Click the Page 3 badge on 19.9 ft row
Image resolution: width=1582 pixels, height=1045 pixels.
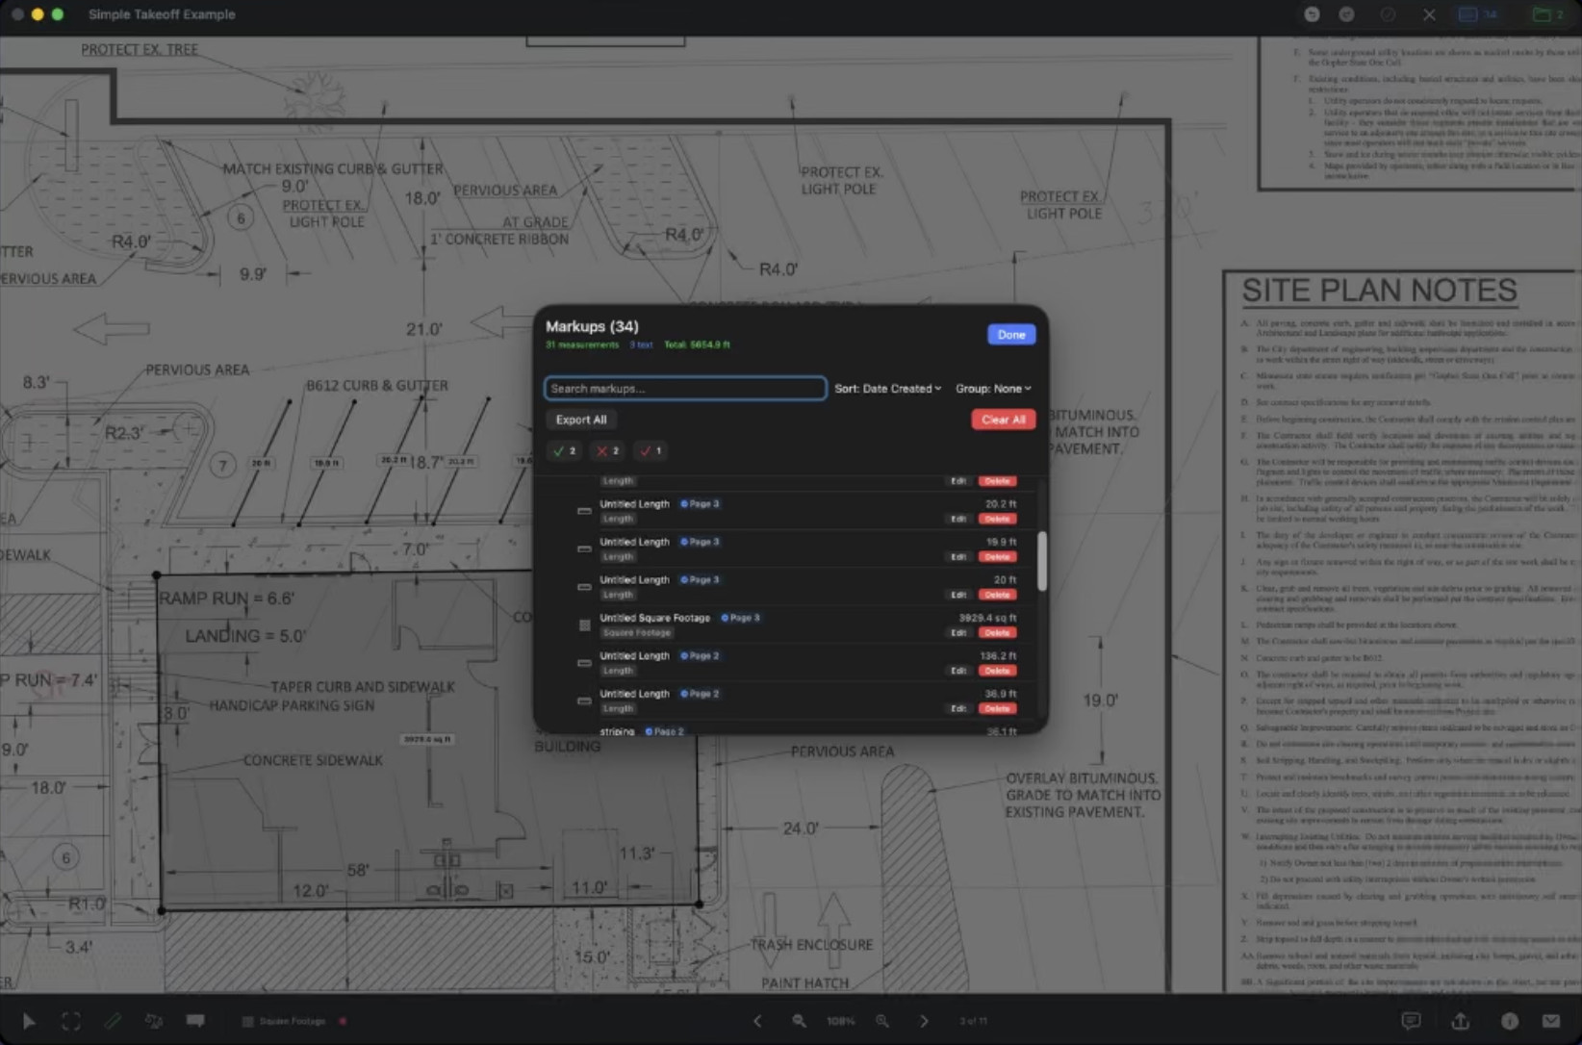[x=701, y=542]
